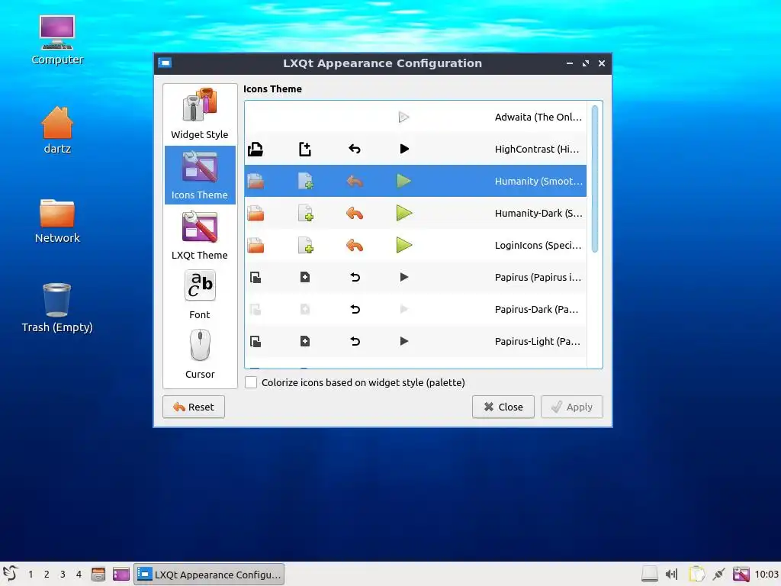The width and height of the screenshot is (781, 586).
Task: Select the Humanity (Smooth) theme row
Action: 415,181
